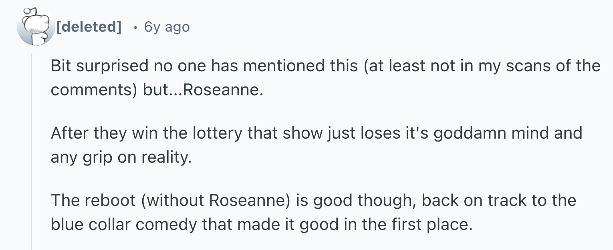Screen dimensions: 613x250
Task: Click the text "comments) but...Roseanne."
Action: point(157,90)
